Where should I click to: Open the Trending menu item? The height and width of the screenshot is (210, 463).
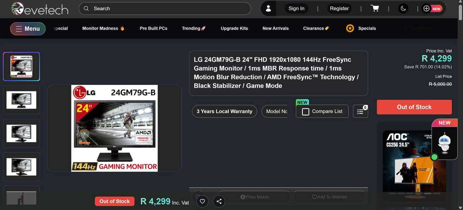pyautogui.click(x=194, y=29)
